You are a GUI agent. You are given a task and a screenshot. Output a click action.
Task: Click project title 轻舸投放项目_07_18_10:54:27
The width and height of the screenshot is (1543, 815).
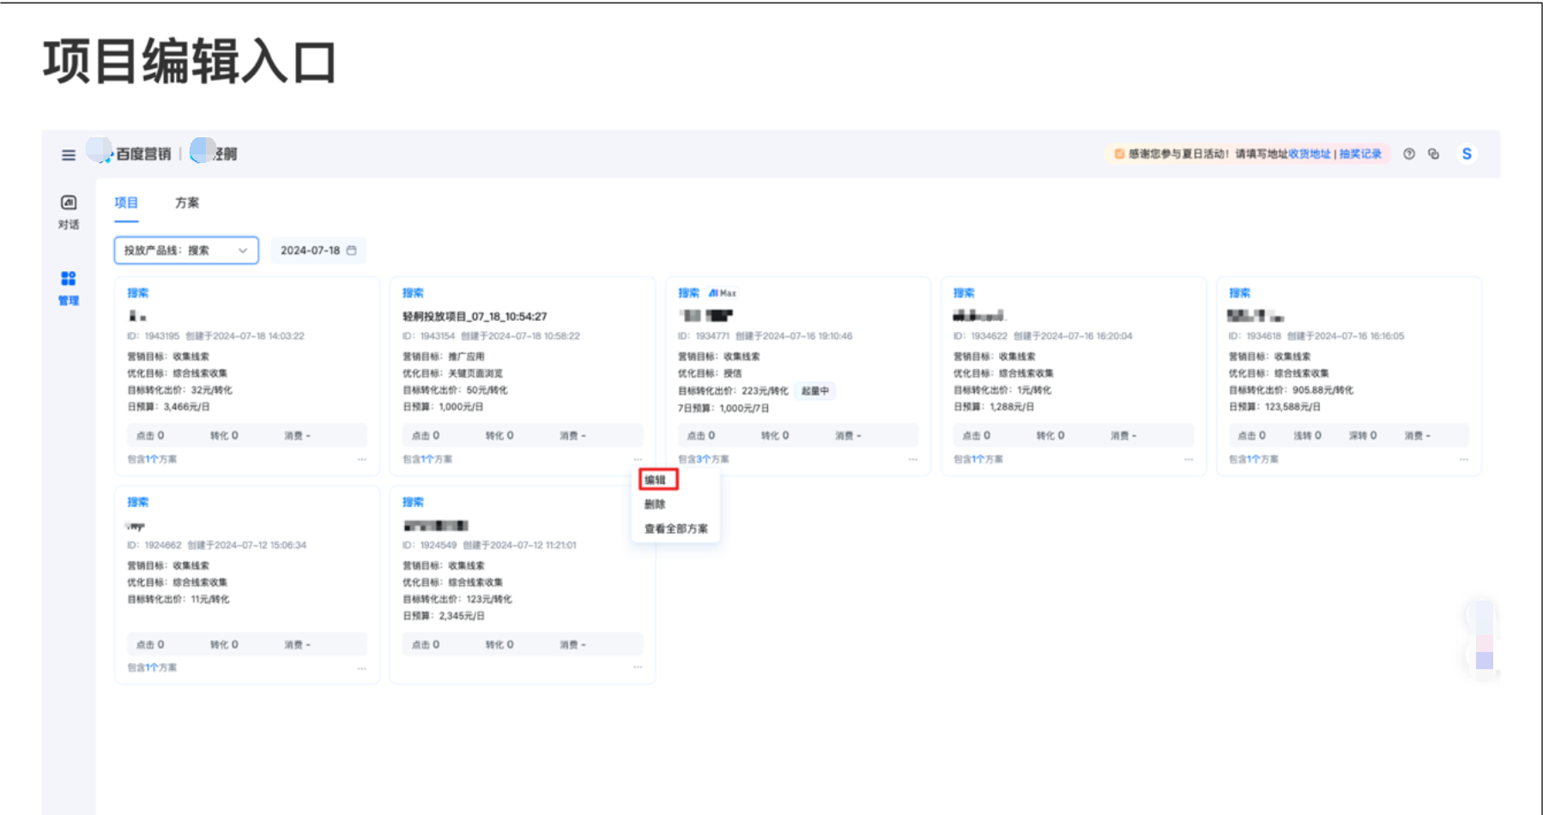point(475,317)
